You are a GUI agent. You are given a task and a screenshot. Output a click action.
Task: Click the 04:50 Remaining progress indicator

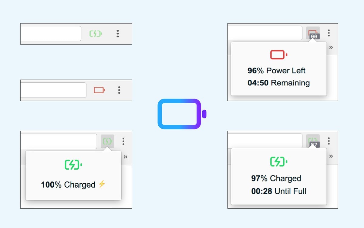pyautogui.click(x=278, y=83)
